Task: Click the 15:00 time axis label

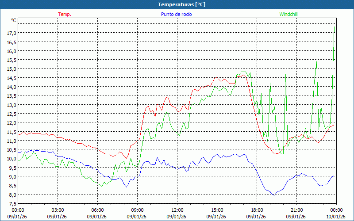Action: (x=217, y=210)
